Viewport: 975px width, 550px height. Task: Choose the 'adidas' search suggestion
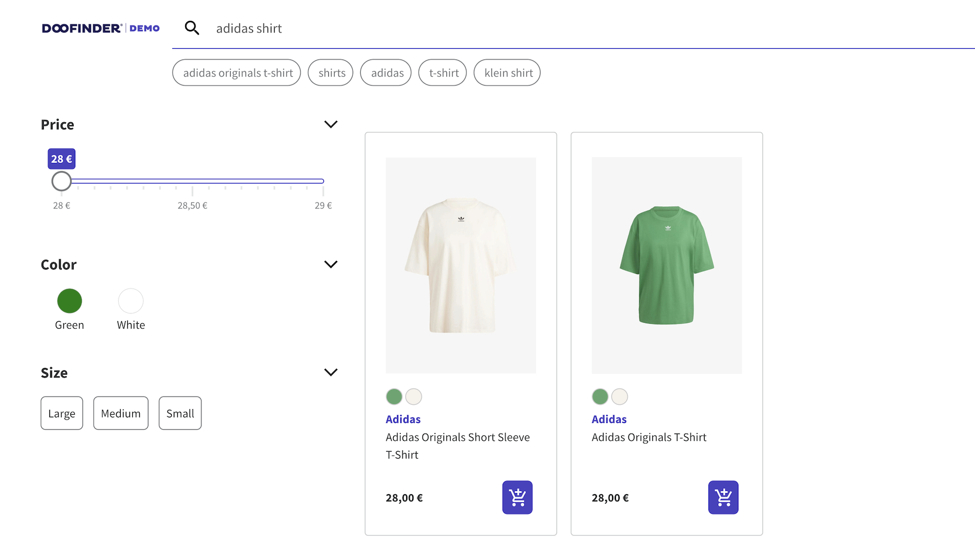386,73
